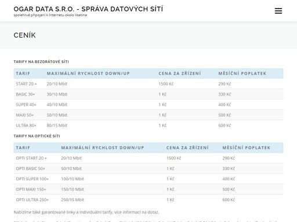Select 1 Kč setup price of OPTI SUPER 100+
Viewport: 297px width, 222px height.
[170, 179]
